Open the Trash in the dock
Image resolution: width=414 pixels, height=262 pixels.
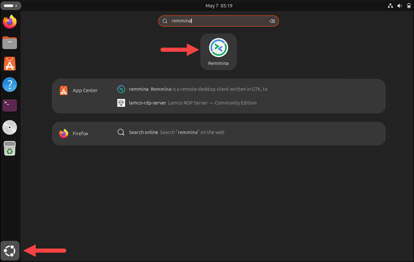10,149
